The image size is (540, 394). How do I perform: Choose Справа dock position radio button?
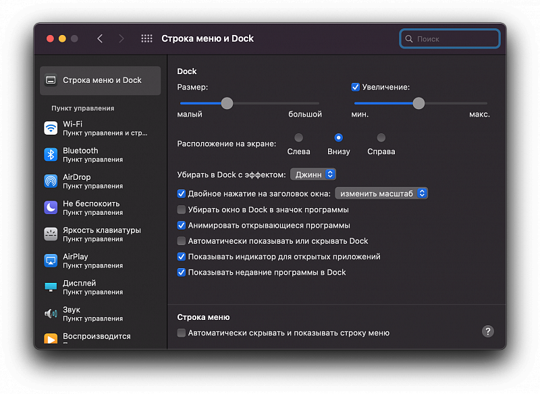381,138
